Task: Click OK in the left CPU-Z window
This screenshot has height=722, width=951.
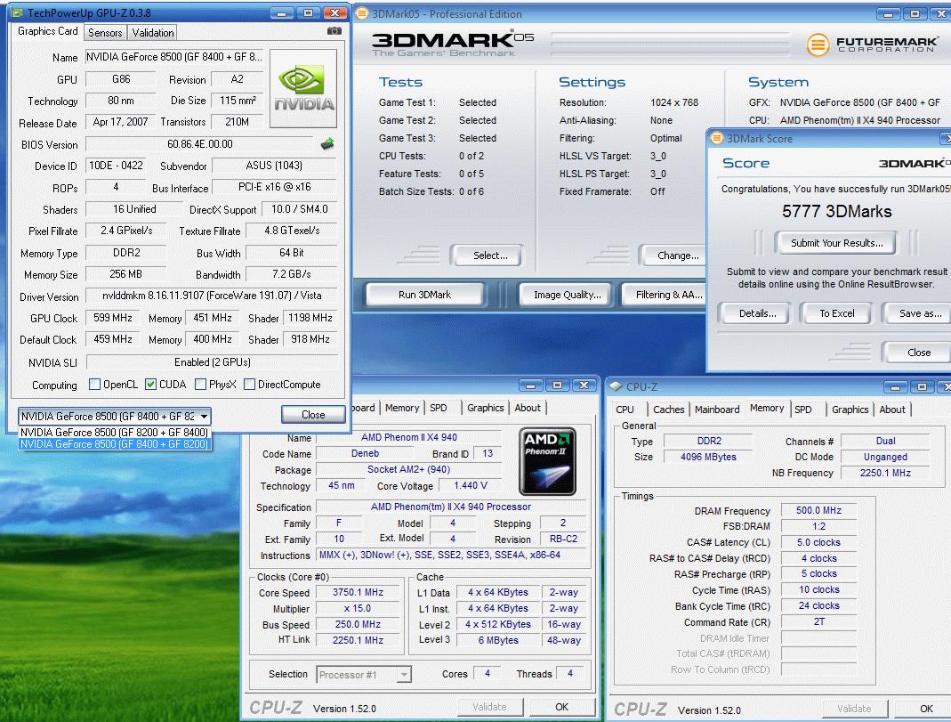Action: [x=561, y=707]
